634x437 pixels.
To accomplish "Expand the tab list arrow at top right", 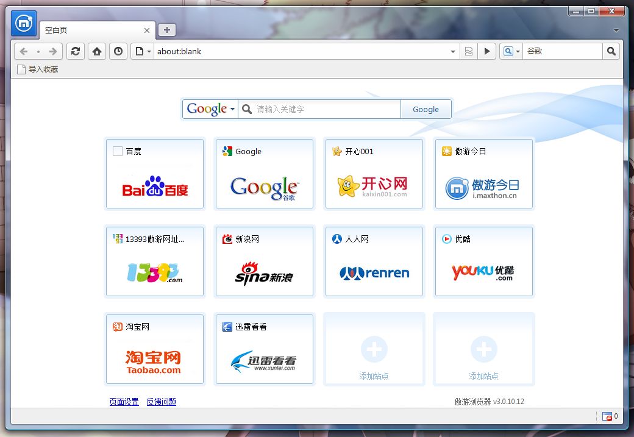I will (616, 30).
